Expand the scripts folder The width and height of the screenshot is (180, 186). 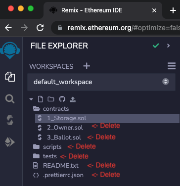click(x=47, y=147)
